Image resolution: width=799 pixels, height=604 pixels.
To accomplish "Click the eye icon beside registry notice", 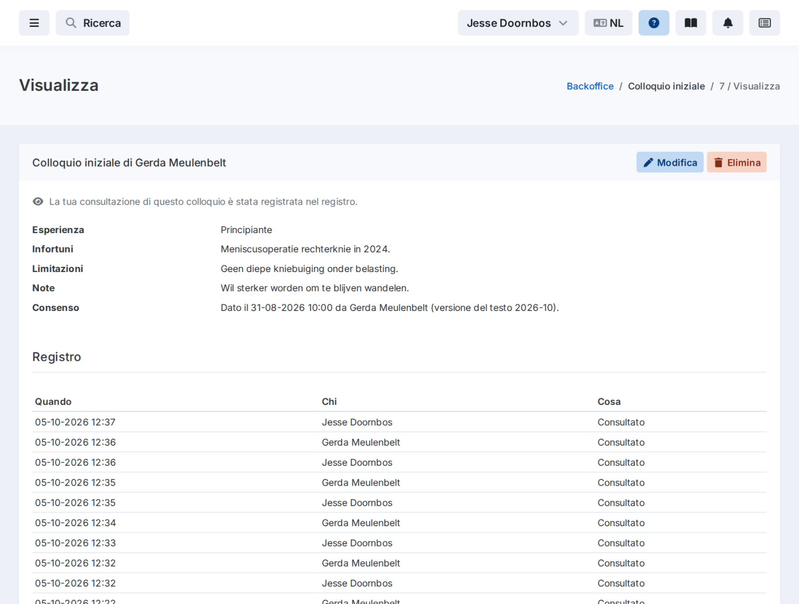I will (38, 202).
